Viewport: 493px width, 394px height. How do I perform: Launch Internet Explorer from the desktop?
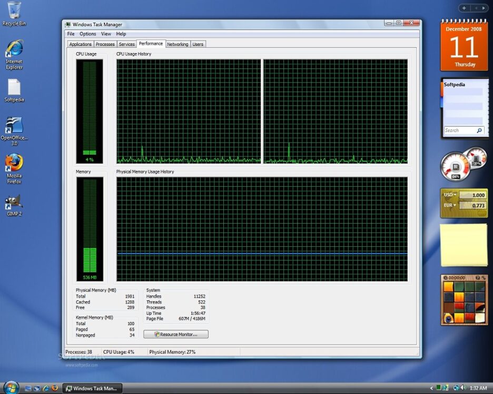click(x=14, y=49)
